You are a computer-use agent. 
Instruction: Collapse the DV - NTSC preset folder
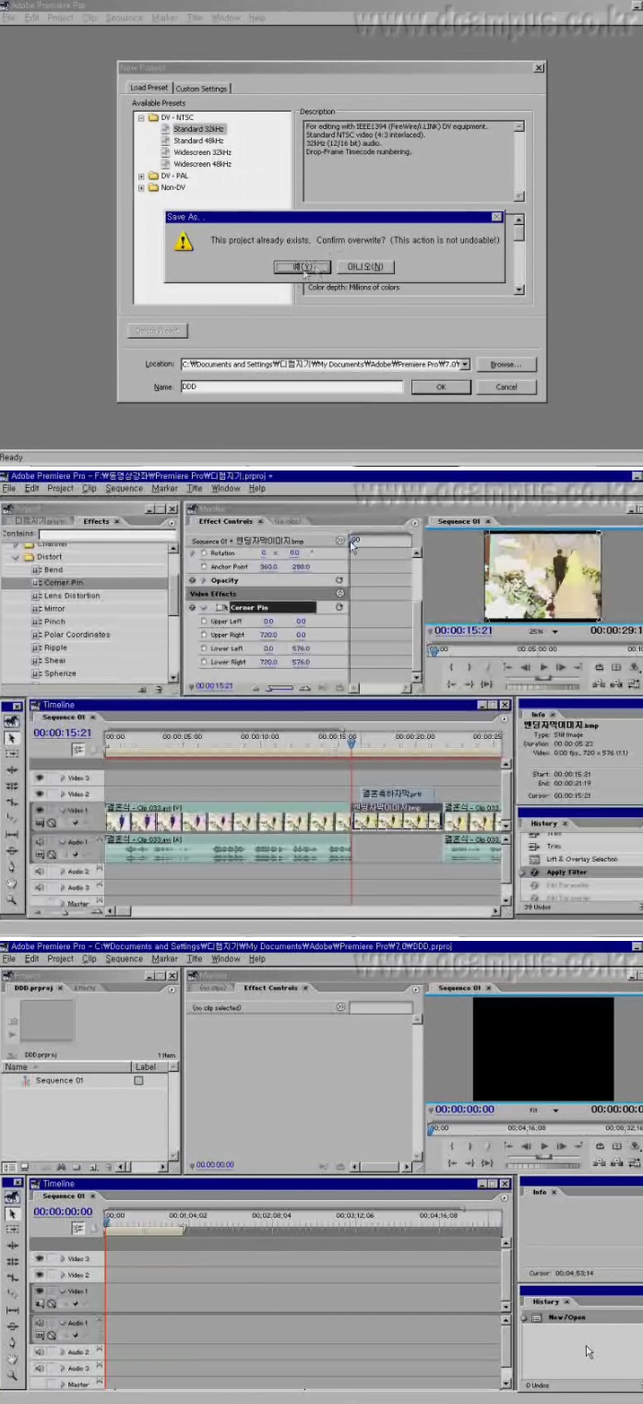(x=141, y=118)
